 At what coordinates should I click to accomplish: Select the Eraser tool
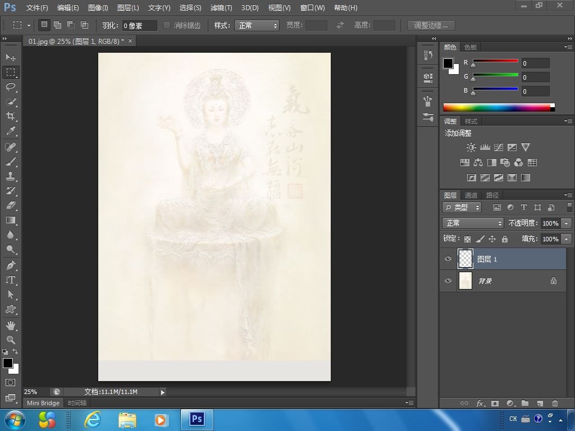11,205
